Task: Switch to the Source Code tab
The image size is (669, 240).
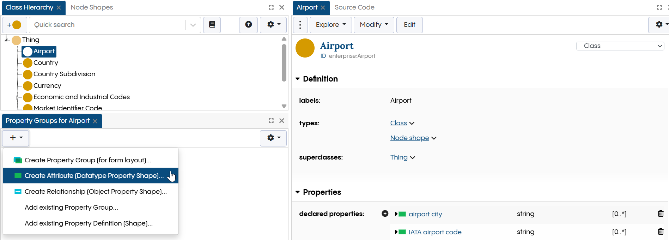Action: point(354,7)
